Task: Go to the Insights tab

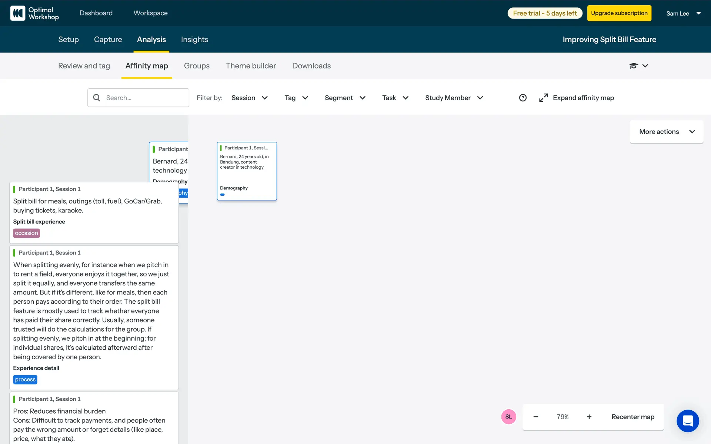Action: tap(194, 40)
